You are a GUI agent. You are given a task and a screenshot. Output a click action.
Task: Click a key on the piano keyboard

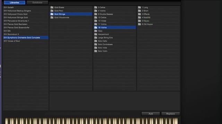pos(91,121)
